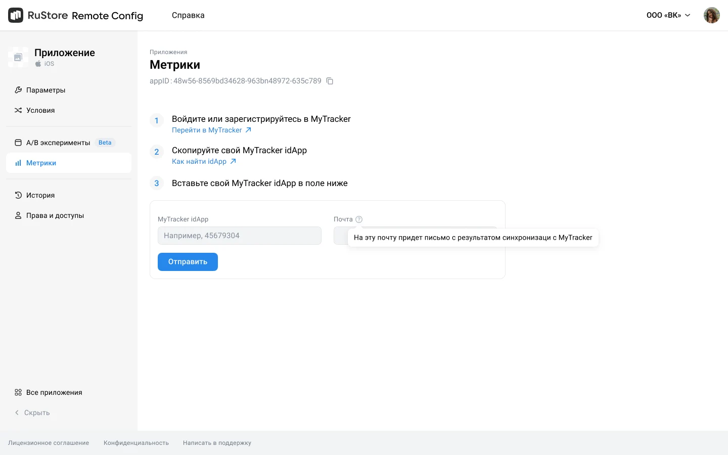Click the A/B эксперименты window icon
The image size is (728, 455).
[18, 143]
